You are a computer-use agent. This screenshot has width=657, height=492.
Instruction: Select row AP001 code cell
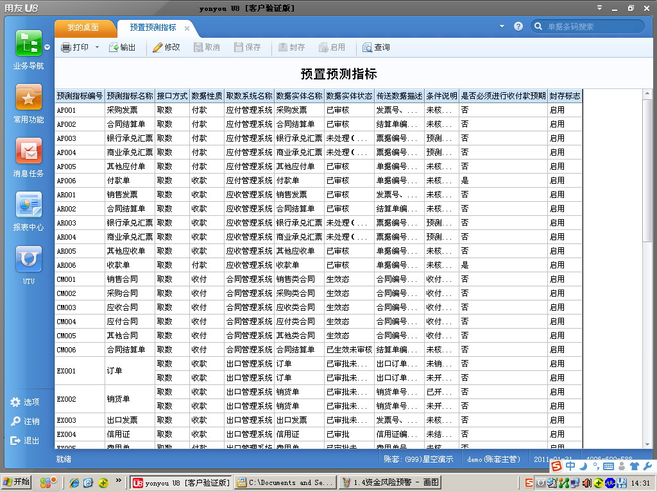[x=80, y=110]
